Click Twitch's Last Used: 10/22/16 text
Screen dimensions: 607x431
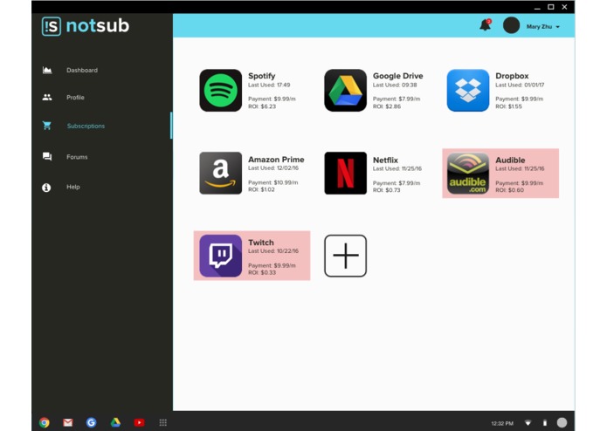[x=273, y=251]
